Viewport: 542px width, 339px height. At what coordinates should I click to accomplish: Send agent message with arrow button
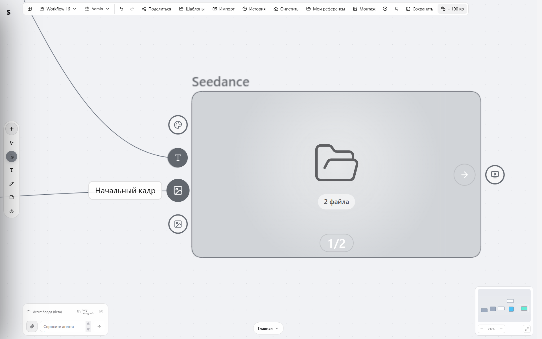point(99,326)
